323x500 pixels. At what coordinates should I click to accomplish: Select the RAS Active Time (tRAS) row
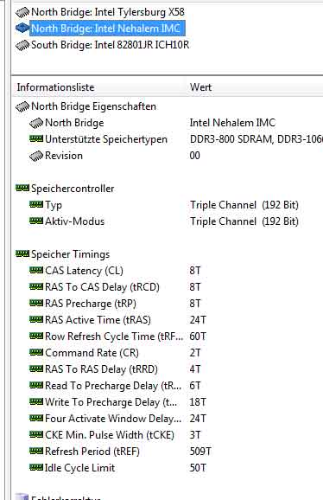point(168,320)
